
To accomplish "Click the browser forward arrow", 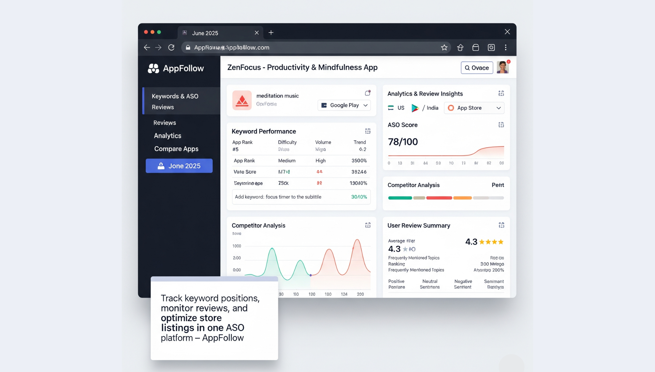I will coord(158,48).
